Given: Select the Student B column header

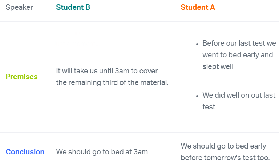Looking at the screenshot, I should click(x=73, y=7).
